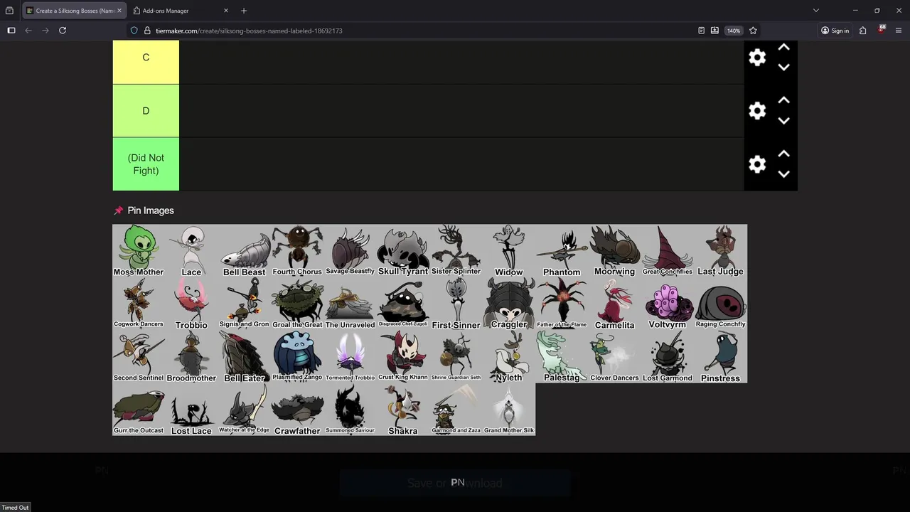The width and height of the screenshot is (910, 512).
Task: Click the Garmond and Zaza image
Action: [456, 410]
